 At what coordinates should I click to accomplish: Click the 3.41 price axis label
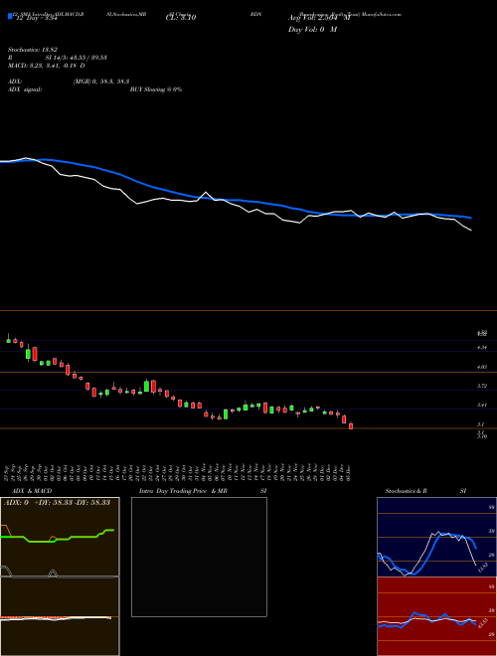click(482, 405)
